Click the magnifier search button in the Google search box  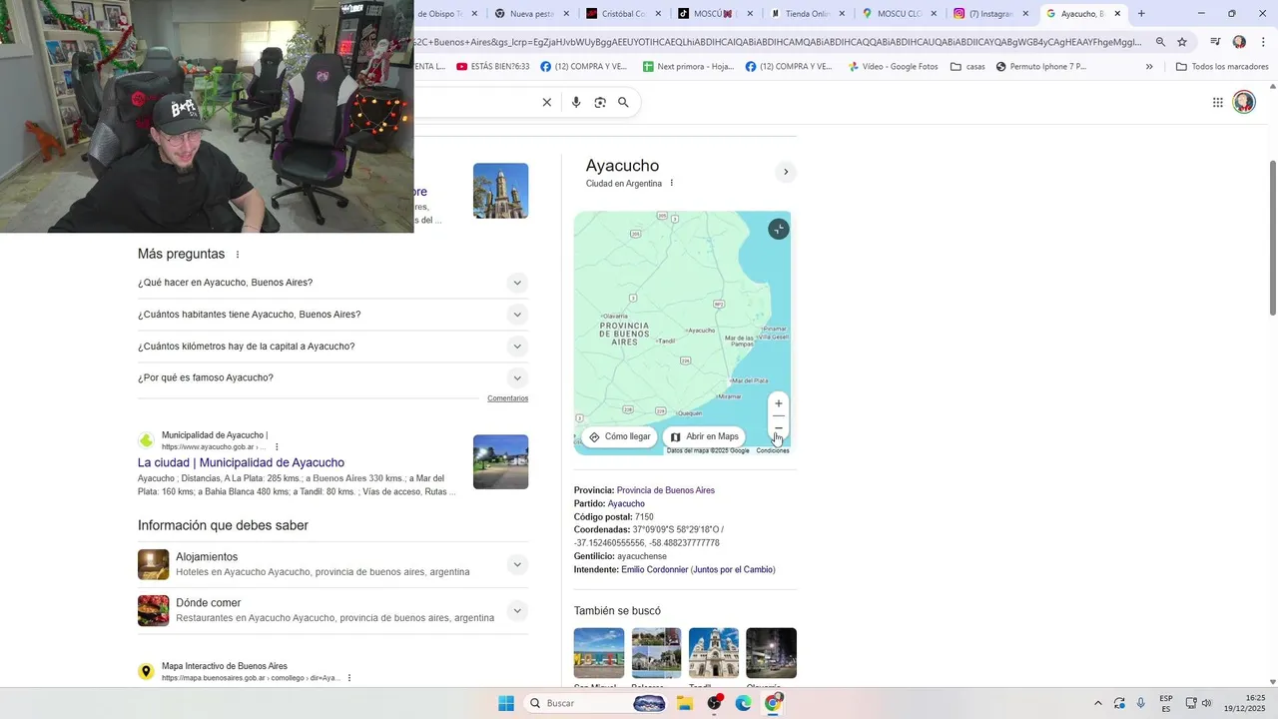tap(623, 102)
